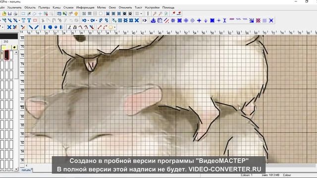Screen dimensions: 317x178
Task: Click the blue tree motif stitch icon
Action: click(153, 20)
